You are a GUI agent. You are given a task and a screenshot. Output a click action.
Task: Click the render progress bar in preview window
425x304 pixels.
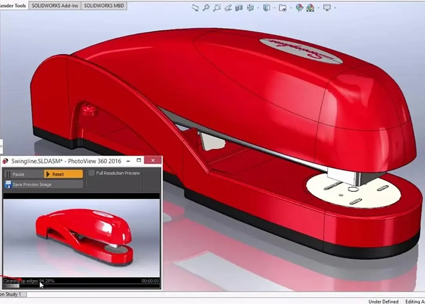[81, 286]
